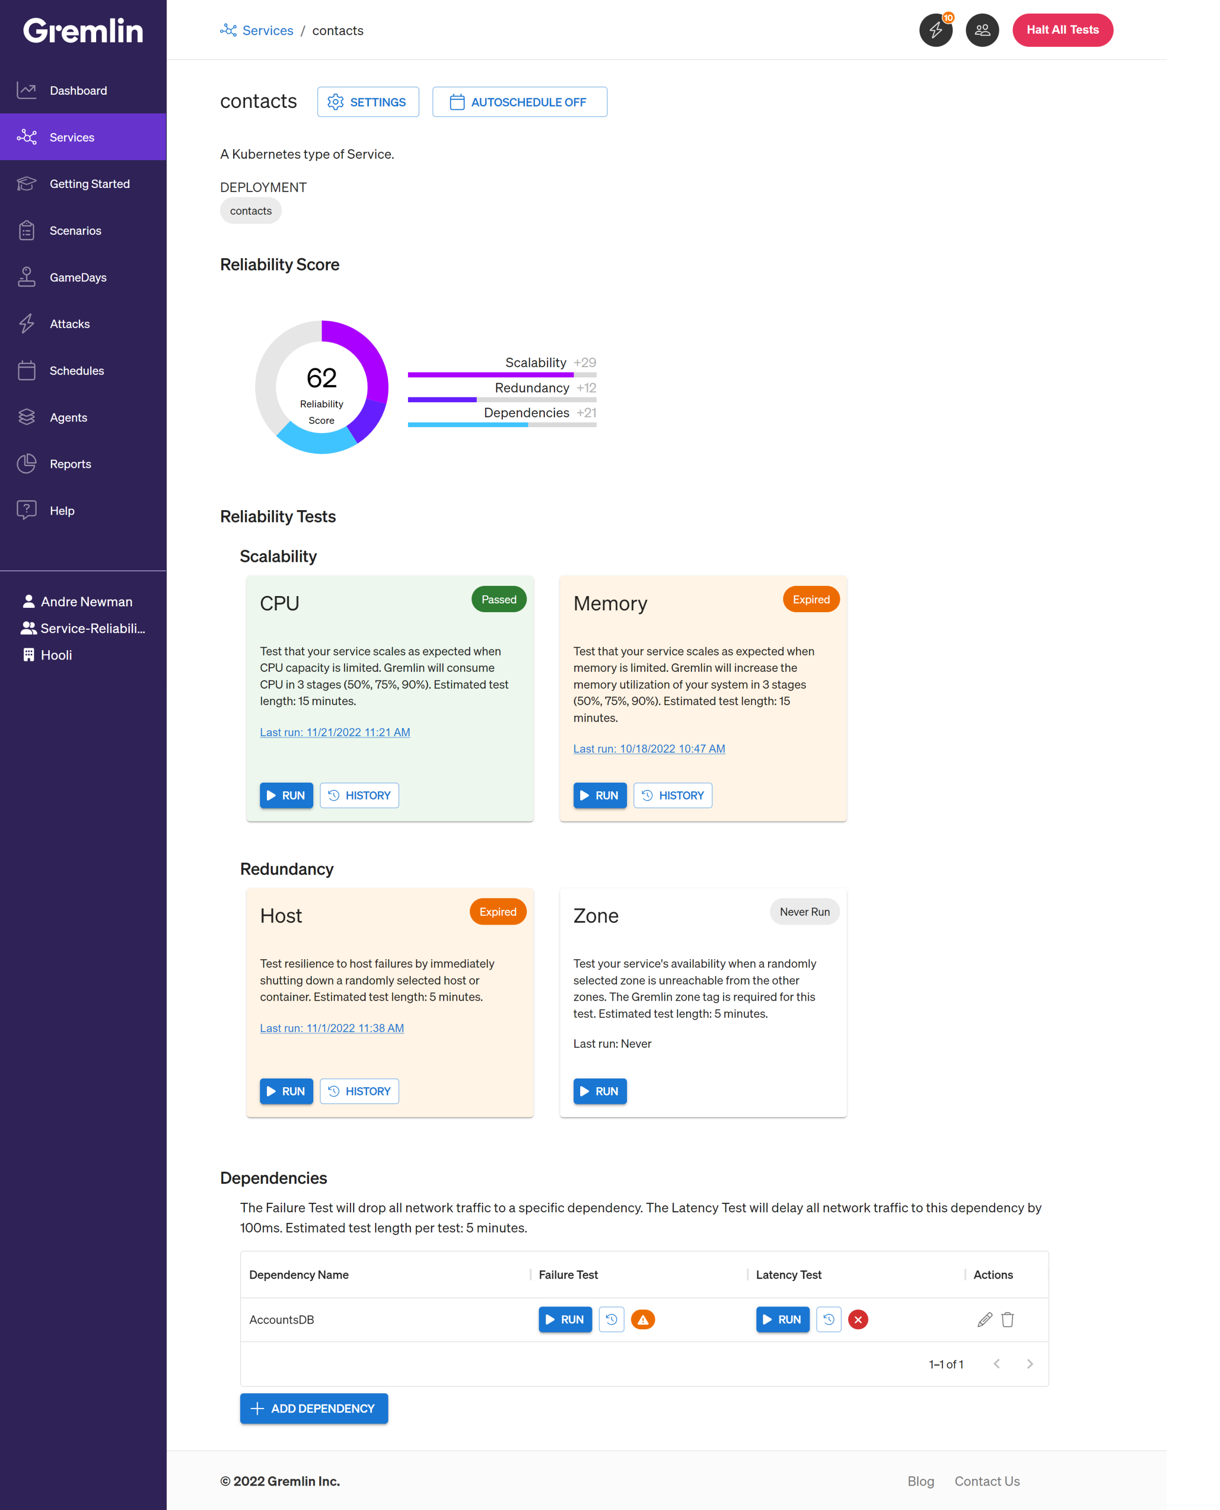The height and width of the screenshot is (1510, 1220).
Task: Click the Schedules calendar icon
Action: click(x=27, y=371)
